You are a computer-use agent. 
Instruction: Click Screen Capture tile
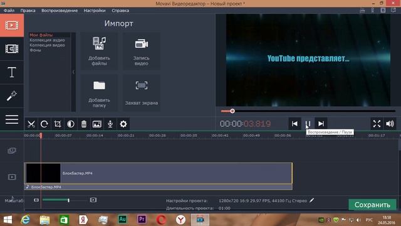(142, 93)
